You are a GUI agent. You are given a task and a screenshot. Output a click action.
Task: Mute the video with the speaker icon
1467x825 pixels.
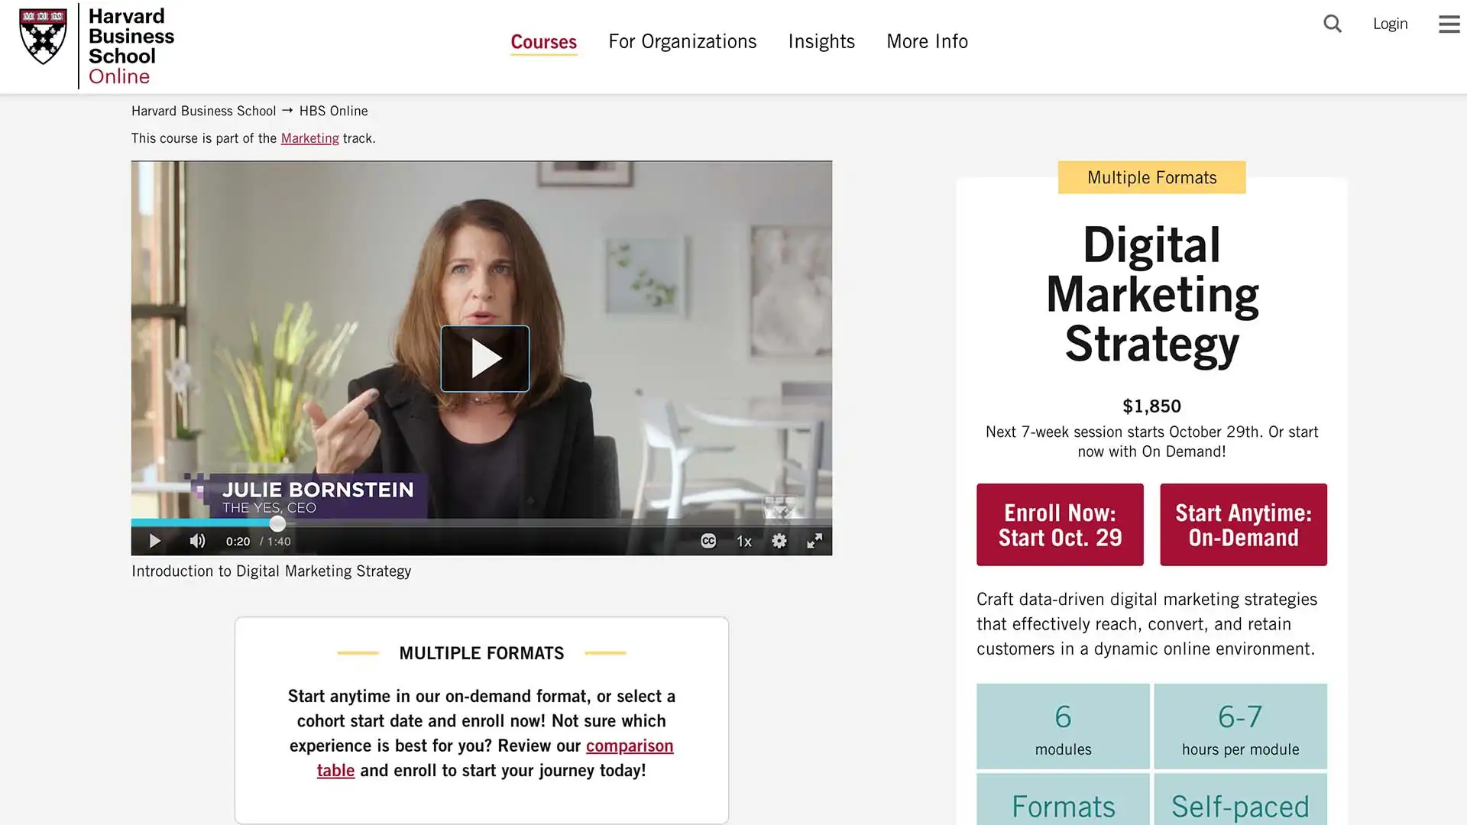click(197, 541)
